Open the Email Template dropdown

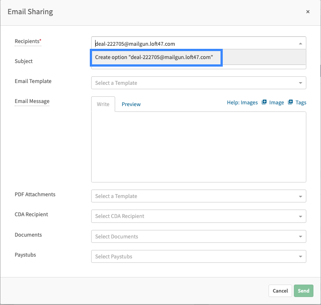tap(199, 83)
